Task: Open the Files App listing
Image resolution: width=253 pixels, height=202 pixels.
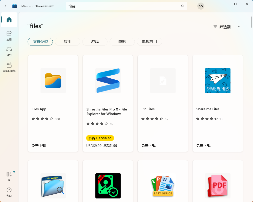Action: coord(53,104)
